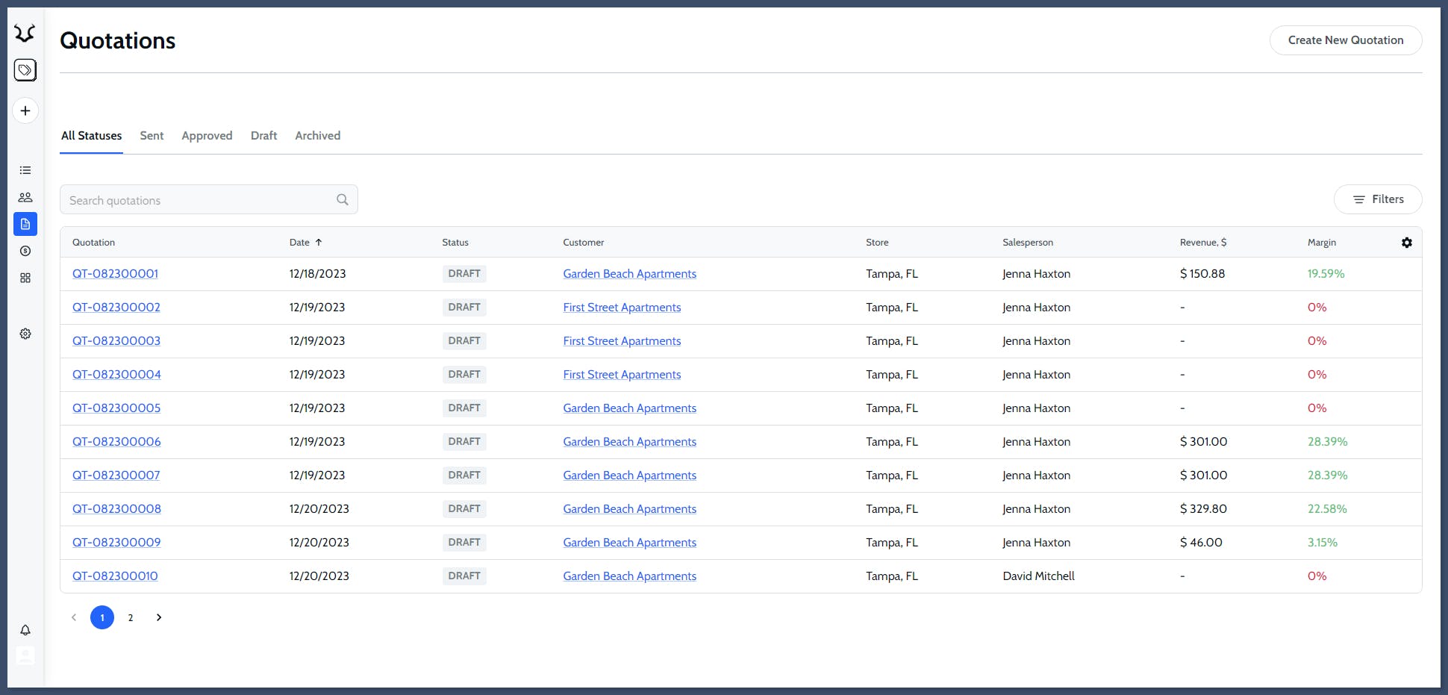Select page 1 in pagination

click(x=102, y=617)
